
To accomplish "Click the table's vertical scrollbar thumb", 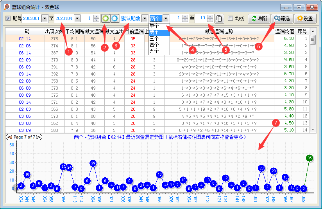I will click(x=313, y=40).
